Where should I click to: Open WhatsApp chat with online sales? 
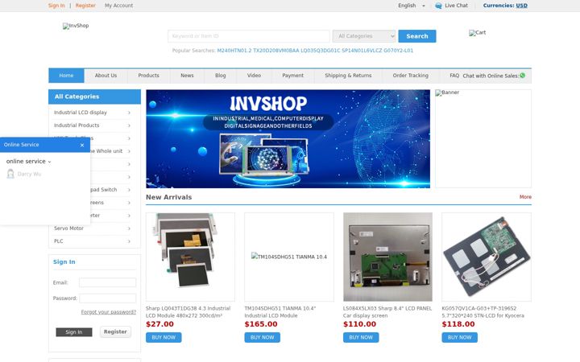[522, 76]
